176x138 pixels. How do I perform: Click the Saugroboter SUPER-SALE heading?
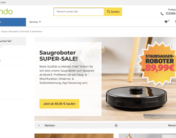coord(58,56)
